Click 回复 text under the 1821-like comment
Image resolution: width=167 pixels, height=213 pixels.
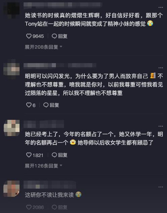click(x=63, y=155)
